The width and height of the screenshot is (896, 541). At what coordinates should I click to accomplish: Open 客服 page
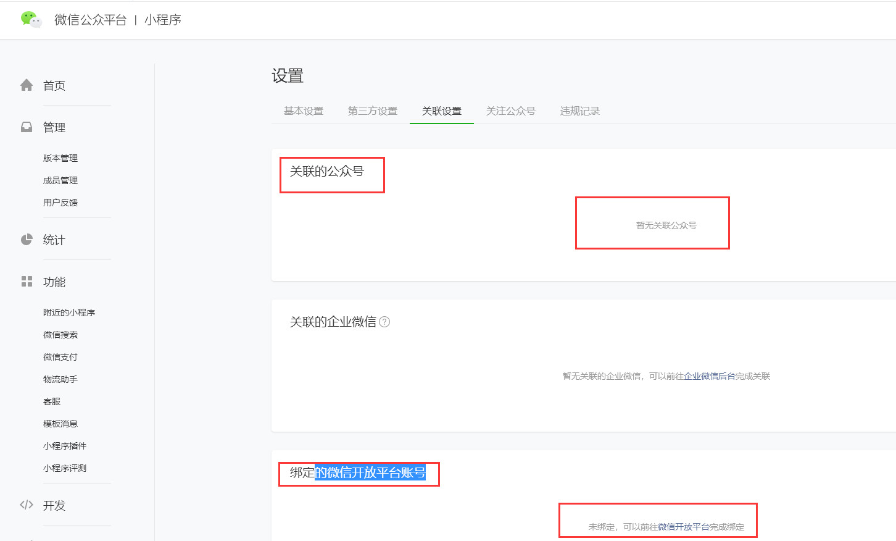[x=52, y=401]
